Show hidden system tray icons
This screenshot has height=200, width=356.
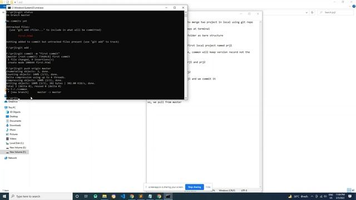(312, 196)
